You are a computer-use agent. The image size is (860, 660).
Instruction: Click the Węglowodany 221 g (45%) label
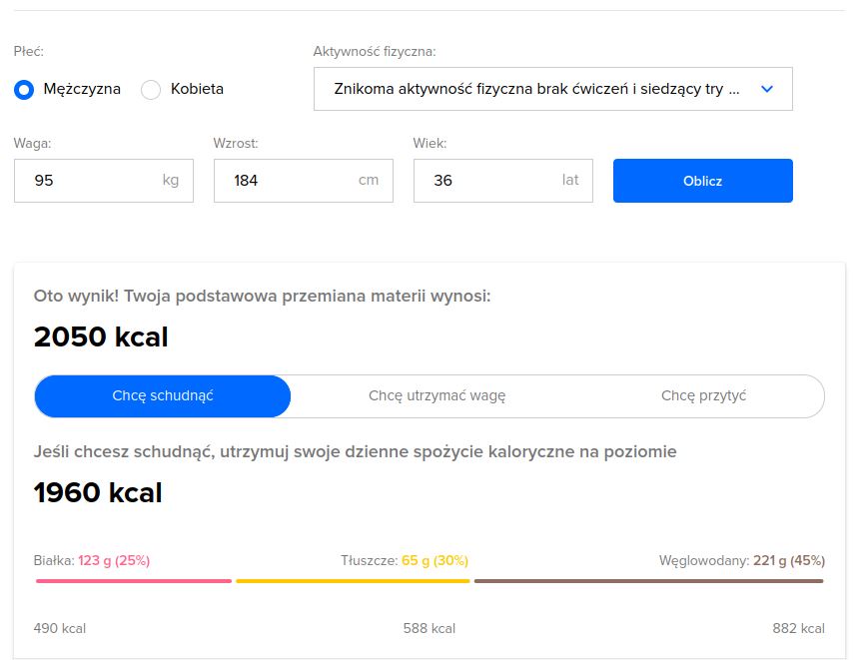(742, 560)
